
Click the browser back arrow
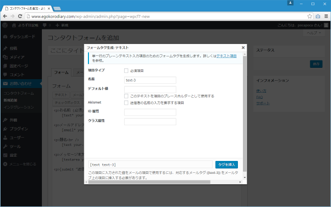point(6,16)
